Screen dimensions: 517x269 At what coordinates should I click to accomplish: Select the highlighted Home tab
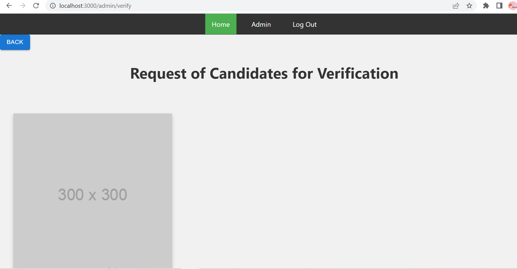coord(221,24)
